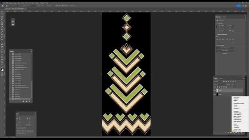Hide Layer 1 using its eye icon
This screenshot has height=140, width=249.
click(x=215, y=91)
